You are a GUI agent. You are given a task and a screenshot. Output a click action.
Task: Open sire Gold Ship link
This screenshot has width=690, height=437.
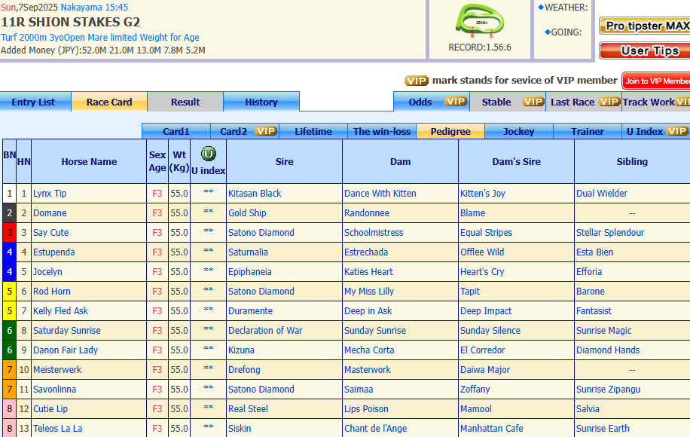click(247, 213)
